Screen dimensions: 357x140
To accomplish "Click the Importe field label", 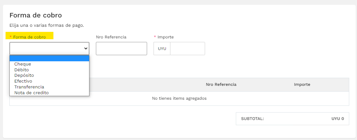I will 164,37.
